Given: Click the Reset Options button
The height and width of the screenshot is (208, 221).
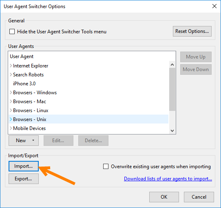Looking at the screenshot, I should pyautogui.click(x=192, y=31).
